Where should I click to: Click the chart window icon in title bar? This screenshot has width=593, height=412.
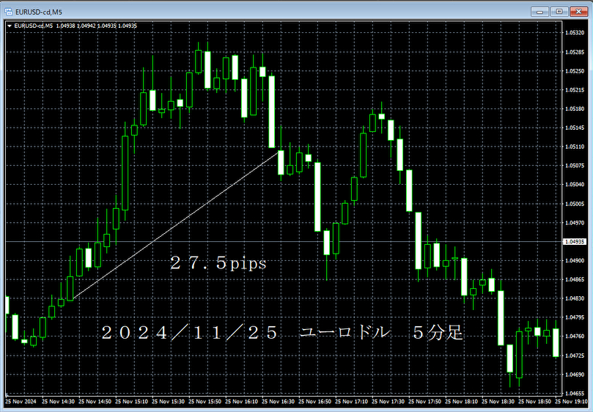9,10
